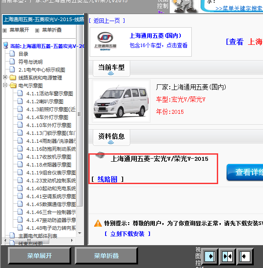Open 4.1.1活动车窗示意图 in tree

(x=50, y=94)
